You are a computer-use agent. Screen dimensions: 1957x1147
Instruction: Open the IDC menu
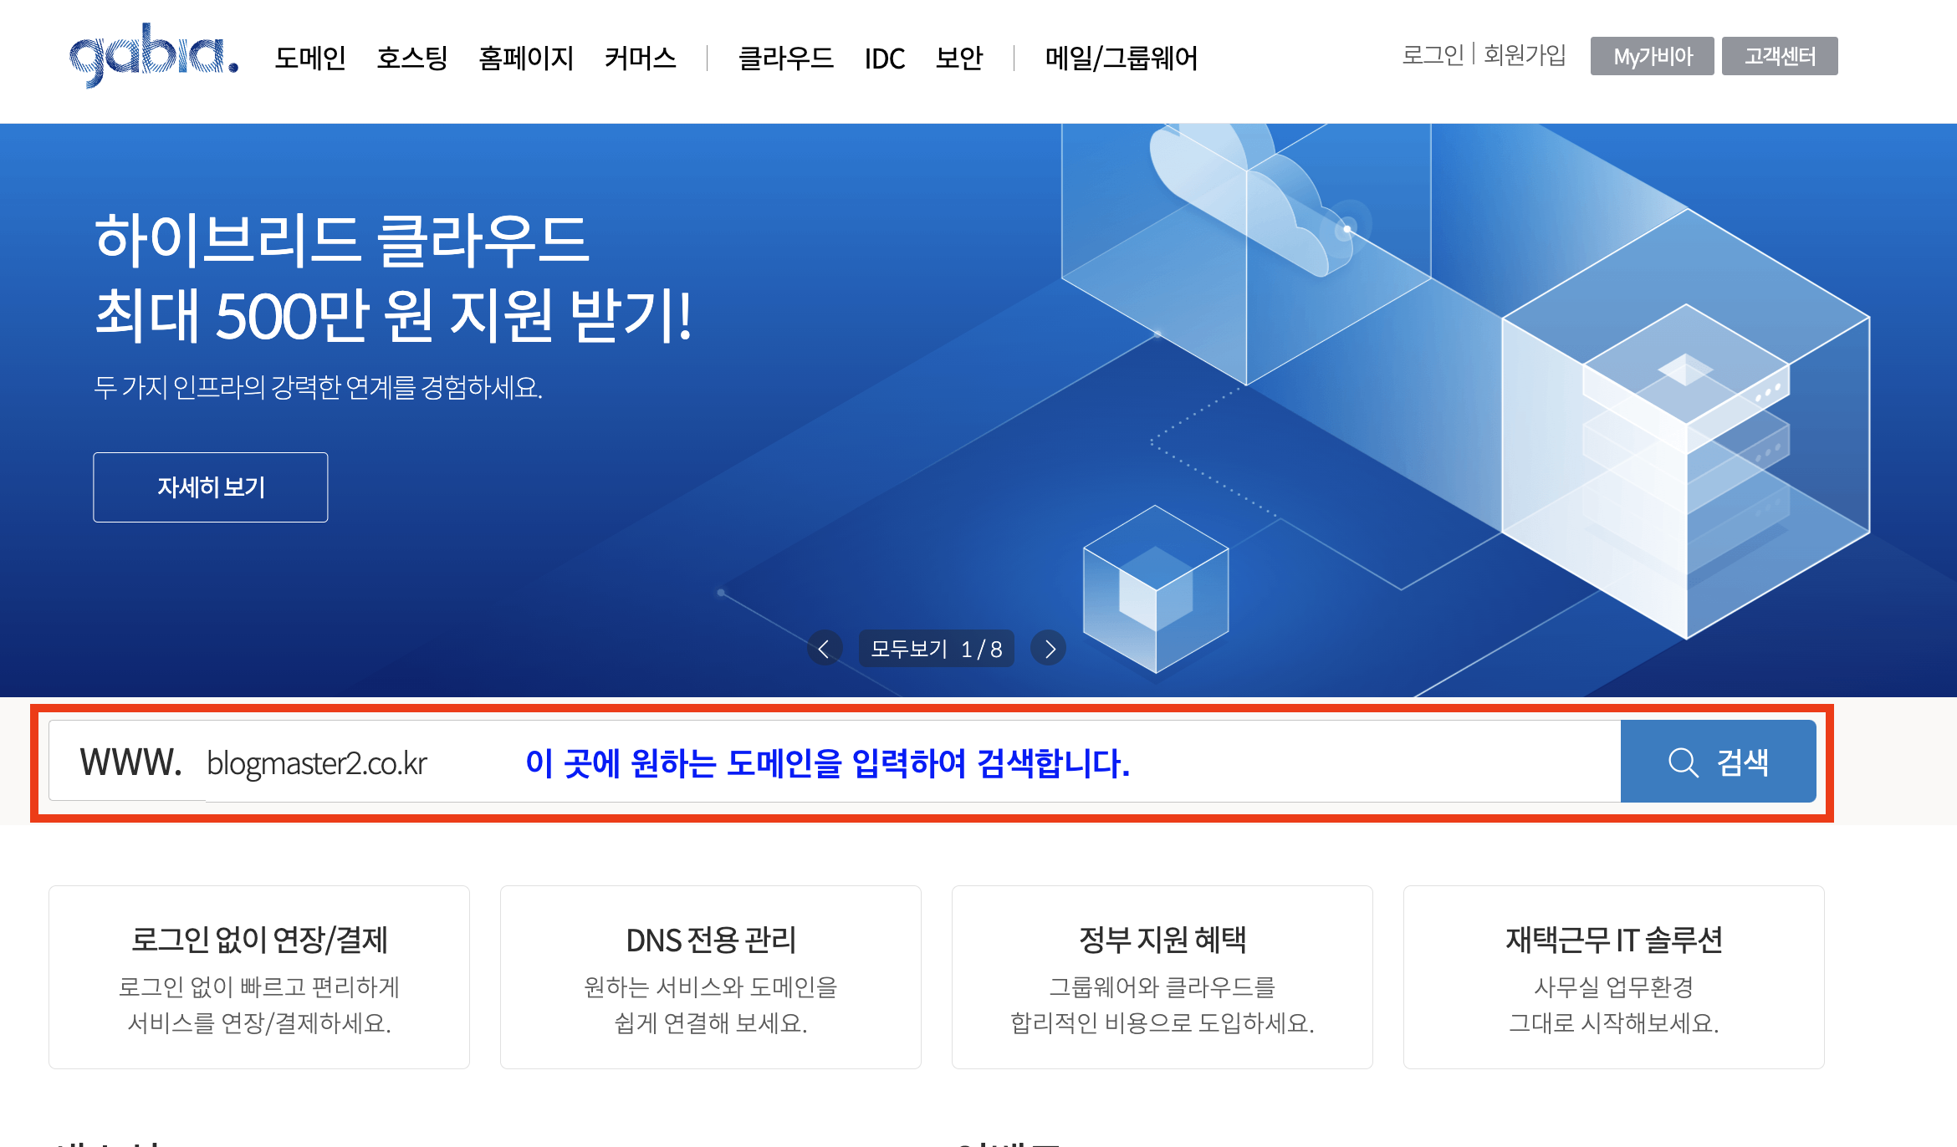point(884,59)
